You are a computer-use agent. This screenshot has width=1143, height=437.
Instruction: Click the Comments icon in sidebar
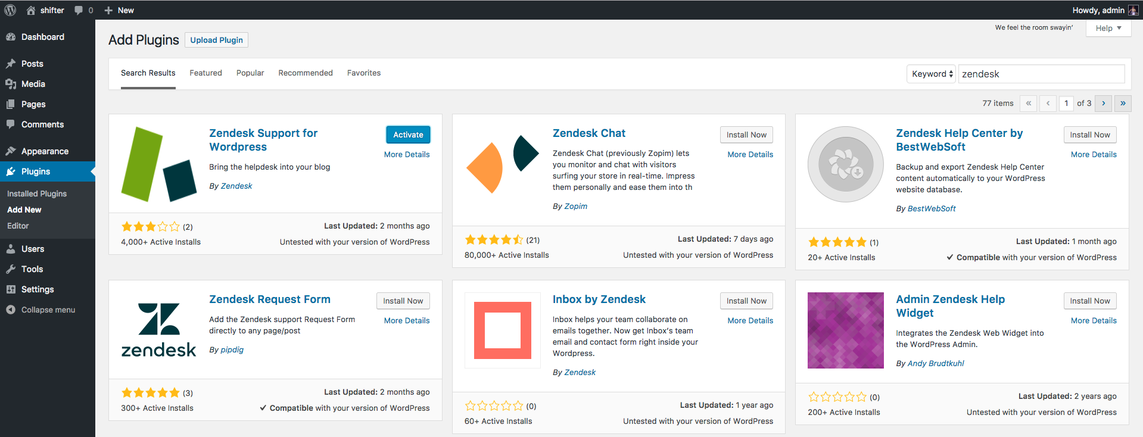pyautogui.click(x=11, y=124)
